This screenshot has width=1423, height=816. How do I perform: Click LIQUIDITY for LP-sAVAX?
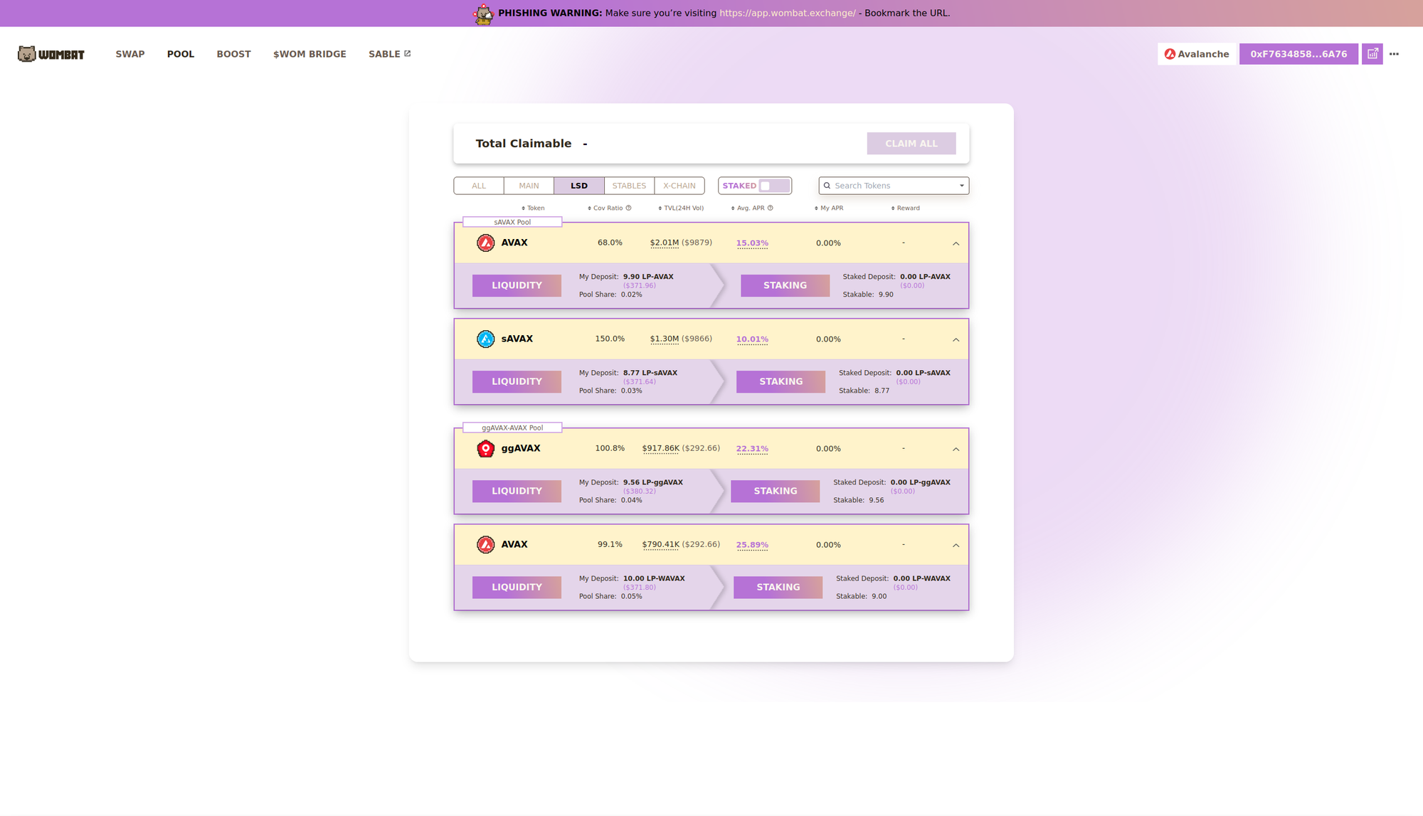pos(517,381)
